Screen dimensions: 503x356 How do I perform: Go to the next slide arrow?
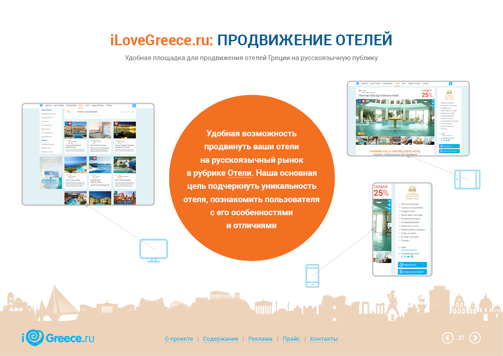tap(475, 338)
